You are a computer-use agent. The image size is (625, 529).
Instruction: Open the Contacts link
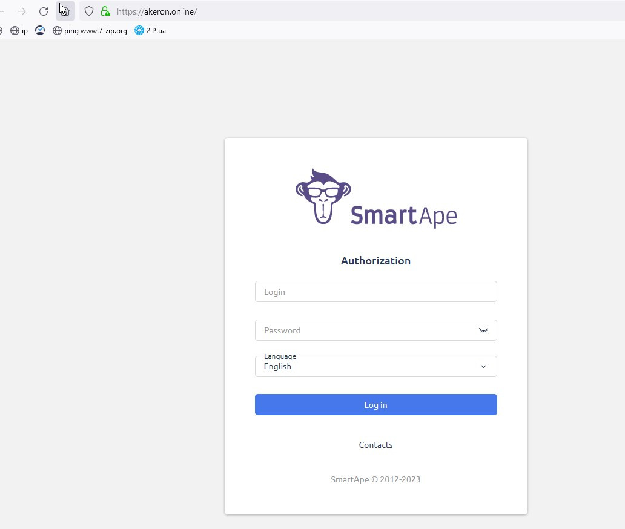pyautogui.click(x=376, y=445)
